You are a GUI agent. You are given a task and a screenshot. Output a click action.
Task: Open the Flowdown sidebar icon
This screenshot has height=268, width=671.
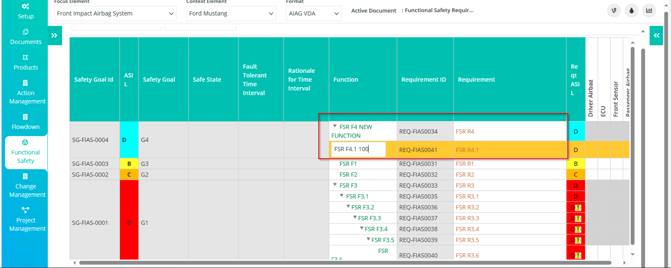click(25, 117)
